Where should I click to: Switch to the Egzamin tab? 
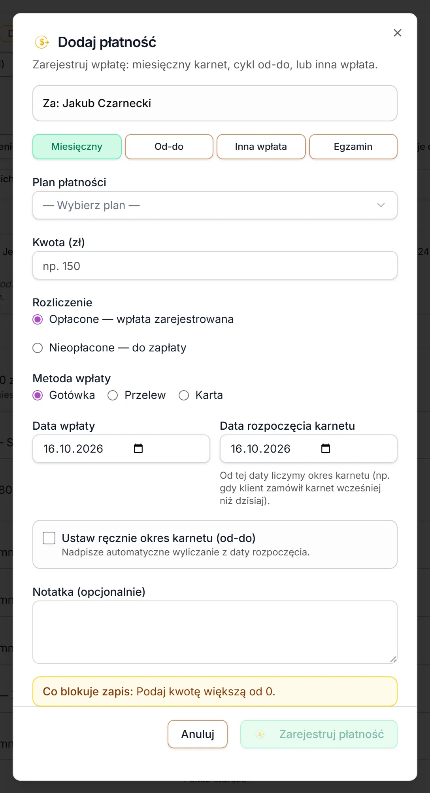pos(353,147)
